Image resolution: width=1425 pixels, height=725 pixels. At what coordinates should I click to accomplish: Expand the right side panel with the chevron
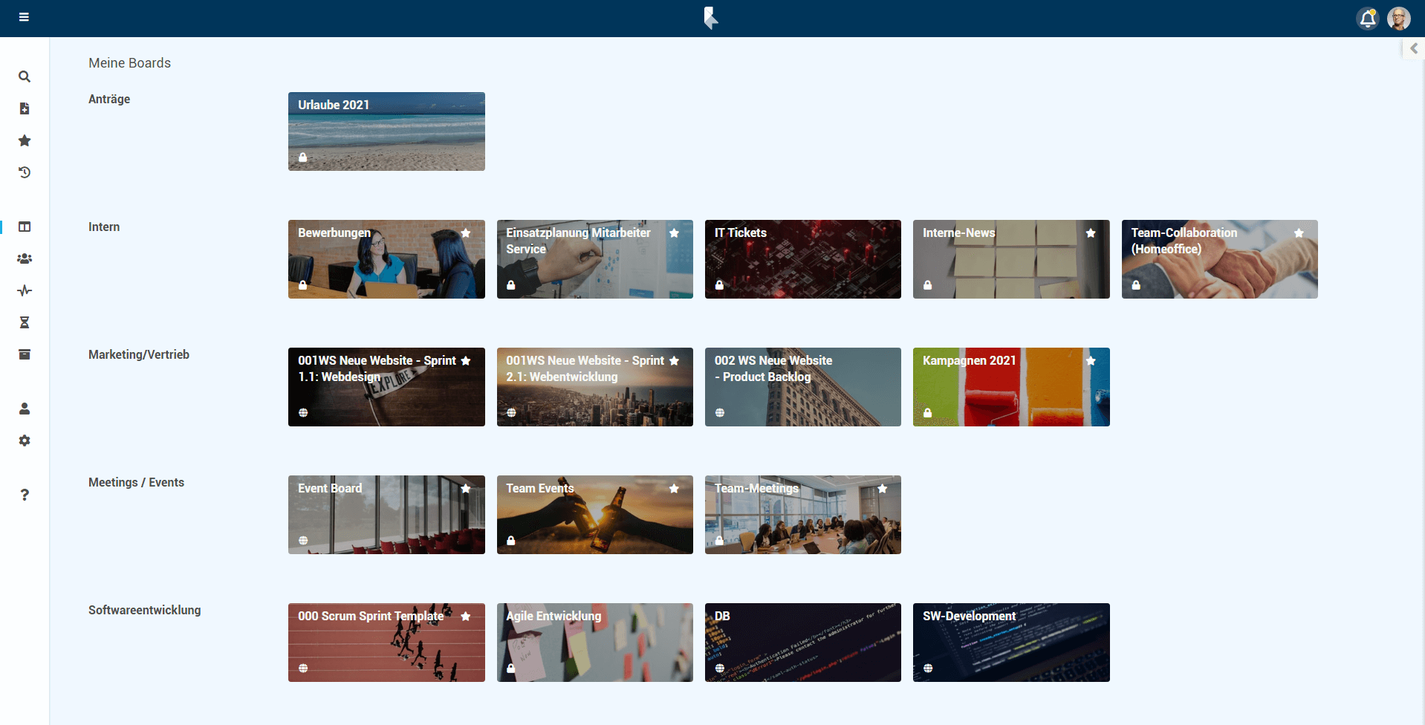[x=1414, y=48]
